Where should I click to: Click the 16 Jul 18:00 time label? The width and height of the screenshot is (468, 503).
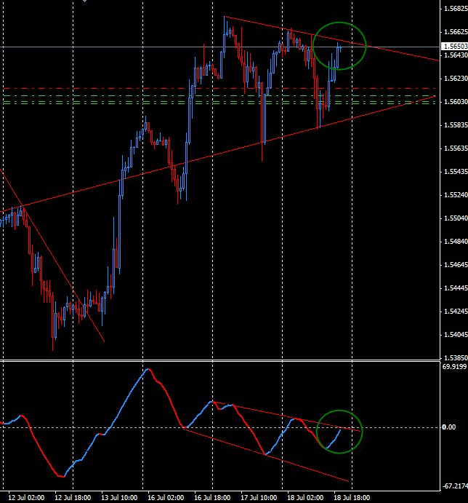pyautogui.click(x=212, y=498)
